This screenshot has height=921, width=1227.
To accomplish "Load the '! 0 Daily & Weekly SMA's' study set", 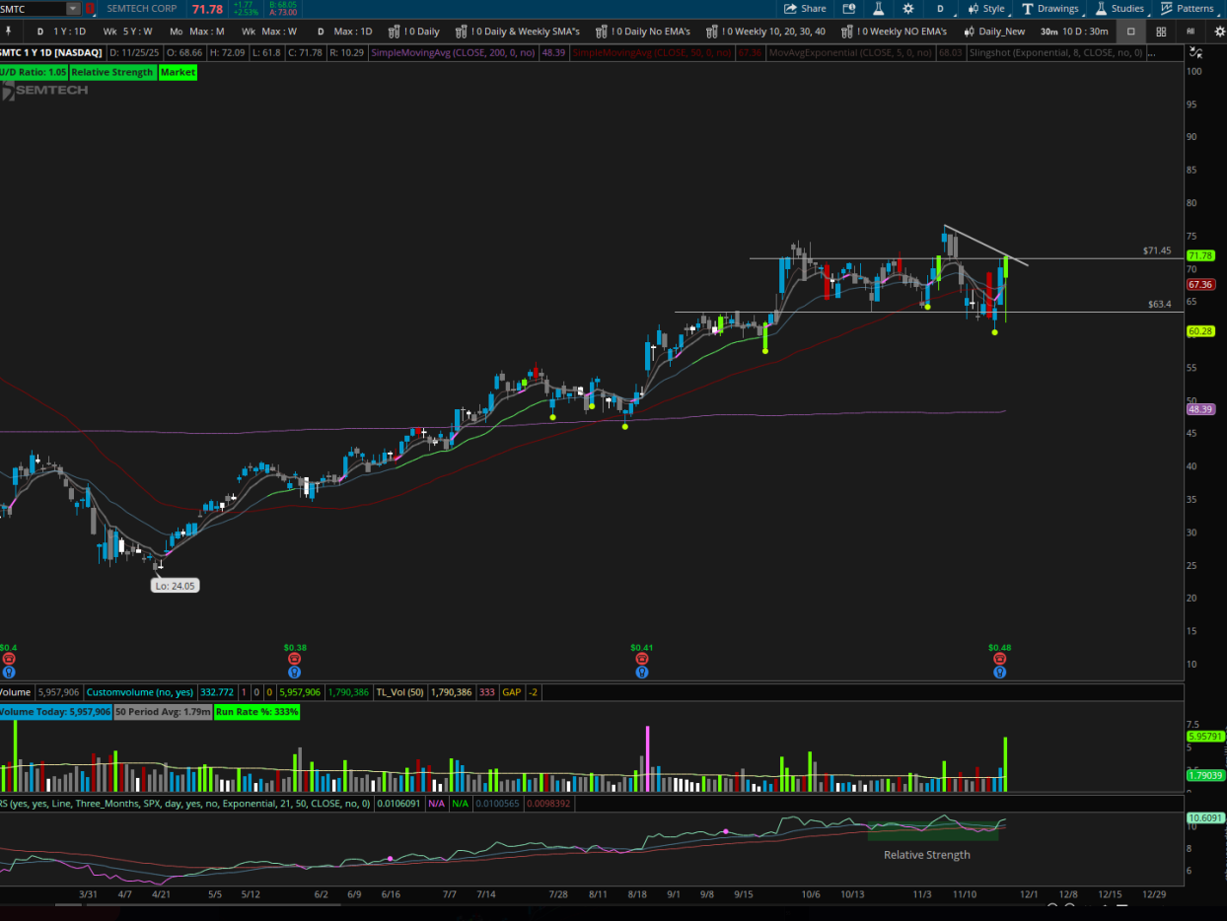I will click(518, 32).
